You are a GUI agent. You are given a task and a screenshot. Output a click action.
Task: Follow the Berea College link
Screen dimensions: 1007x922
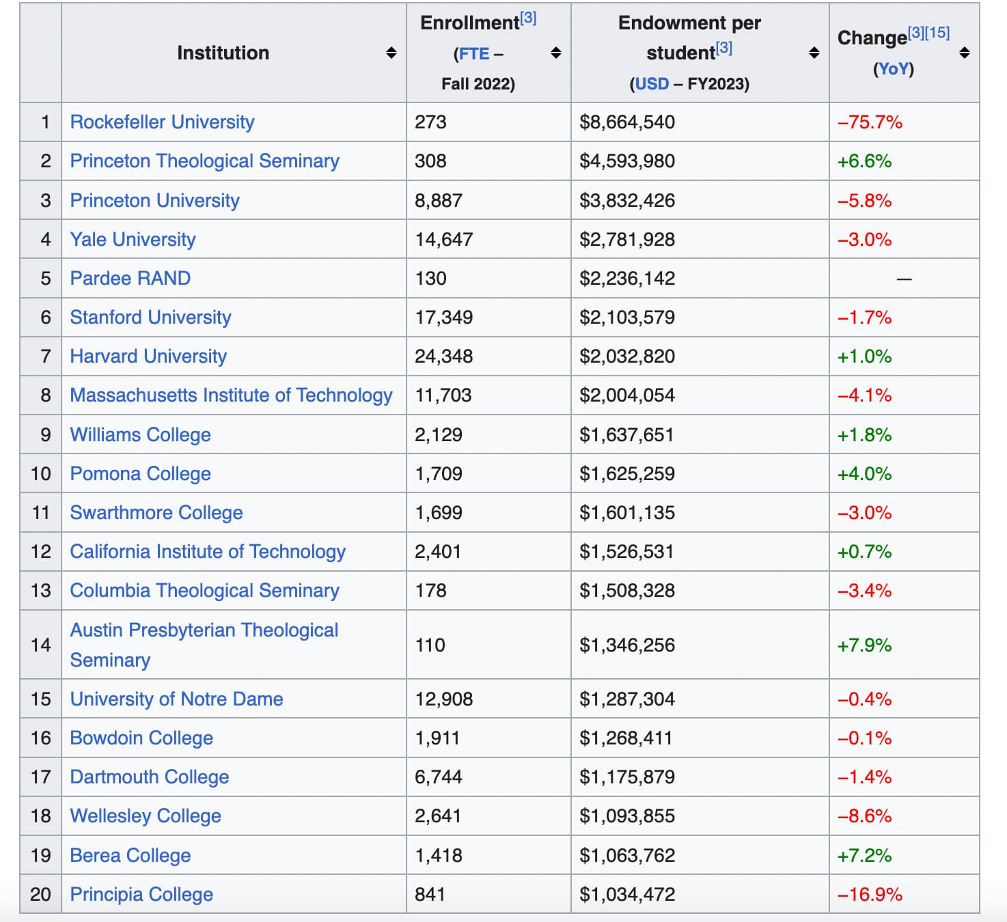pyautogui.click(x=130, y=856)
